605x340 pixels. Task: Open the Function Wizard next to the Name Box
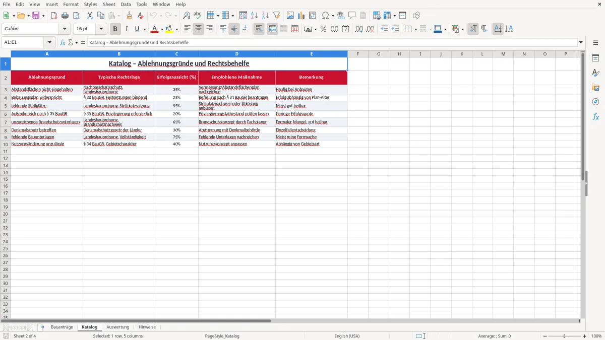click(x=63, y=43)
